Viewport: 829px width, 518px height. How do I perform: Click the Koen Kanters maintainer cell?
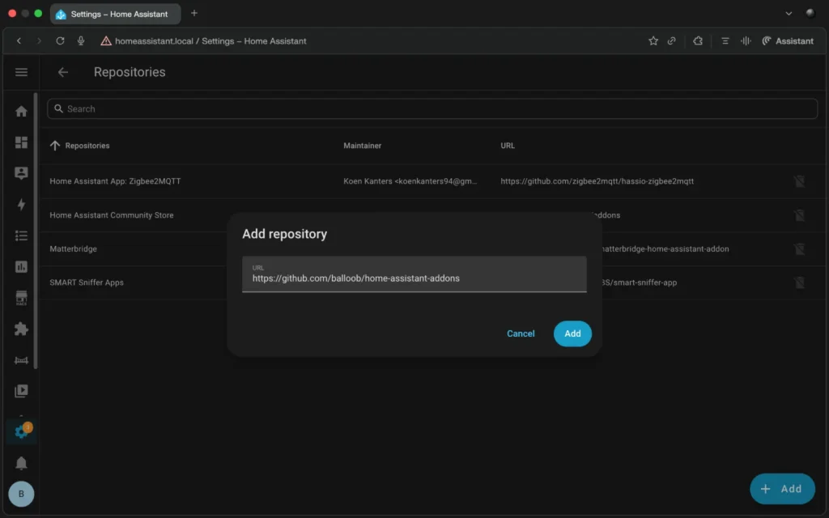click(x=410, y=181)
